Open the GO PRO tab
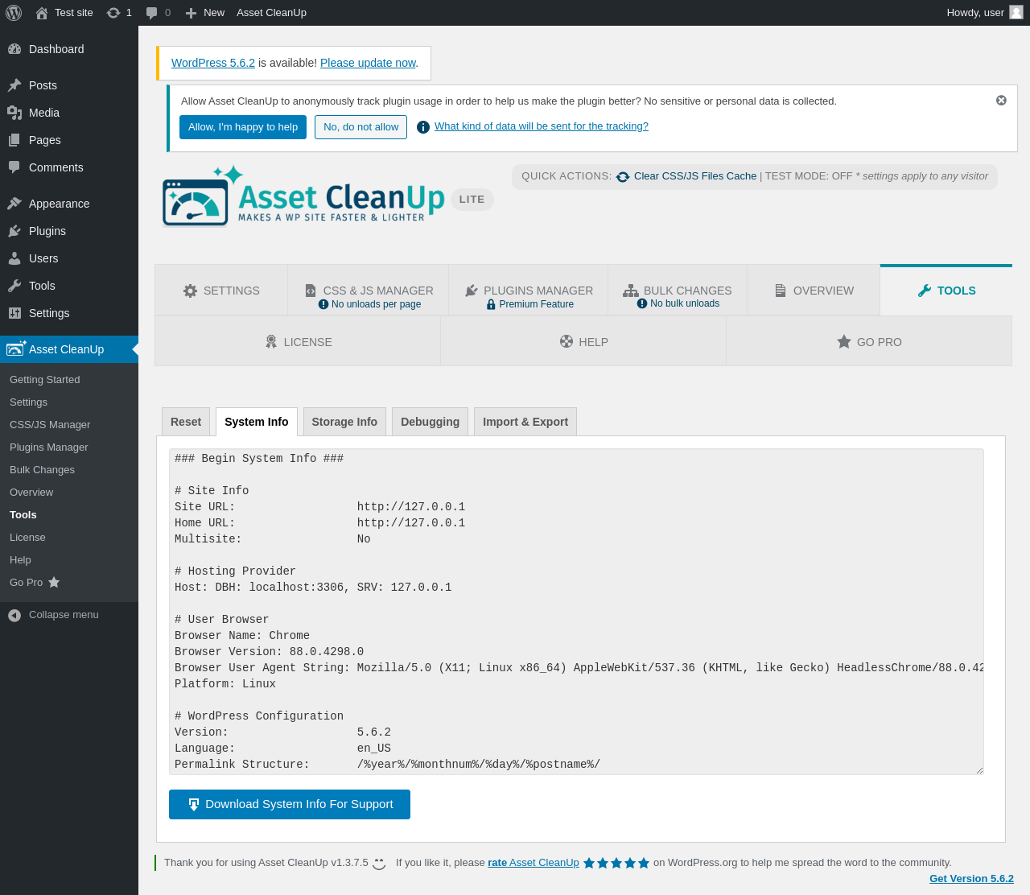The image size is (1030, 895). pyautogui.click(x=869, y=341)
